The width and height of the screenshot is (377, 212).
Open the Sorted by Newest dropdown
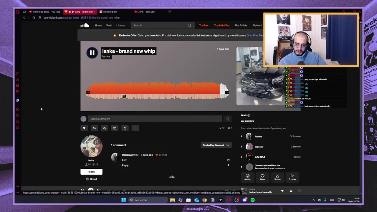(216, 145)
